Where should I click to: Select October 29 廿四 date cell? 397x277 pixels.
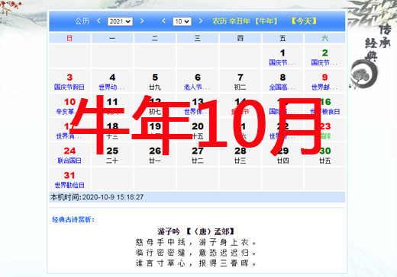click(x=282, y=154)
